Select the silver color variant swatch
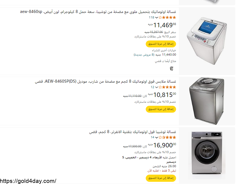Viewport: 239px width, 184px height. [172, 69]
